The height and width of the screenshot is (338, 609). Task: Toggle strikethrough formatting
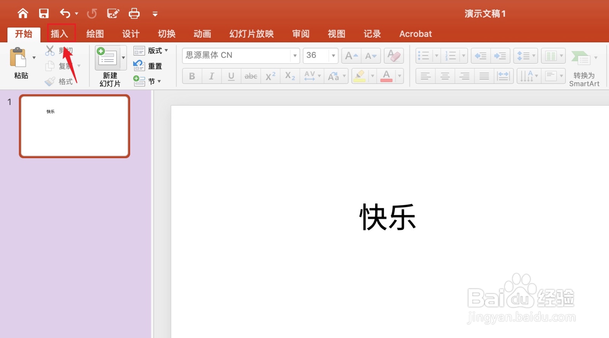251,76
